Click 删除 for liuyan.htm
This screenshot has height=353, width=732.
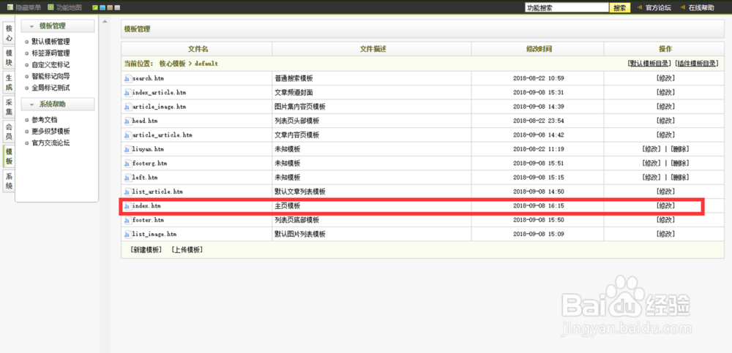[x=679, y=149]
